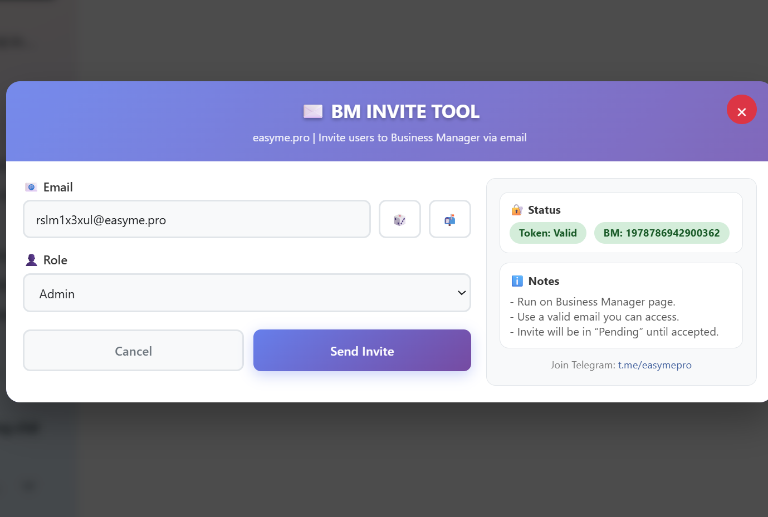This screenshot has height=517, width=768.
Task: Click the BM INVITE TOOL title
Action: pos(405,111)
